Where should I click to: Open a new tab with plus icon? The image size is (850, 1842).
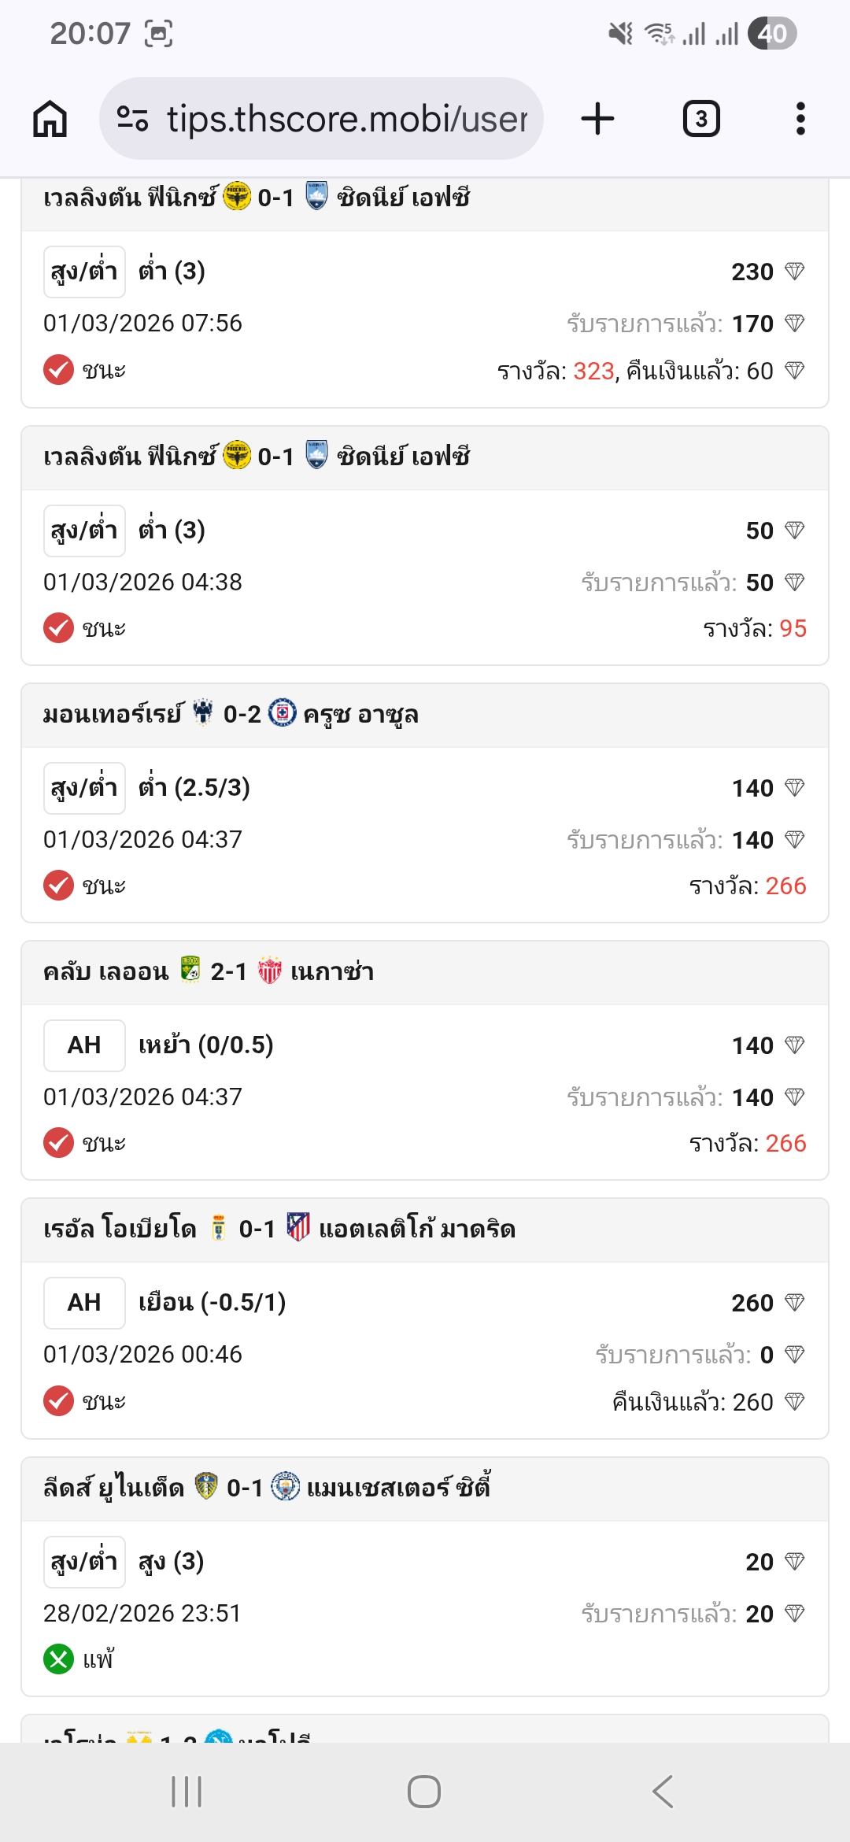pos(597,119)
